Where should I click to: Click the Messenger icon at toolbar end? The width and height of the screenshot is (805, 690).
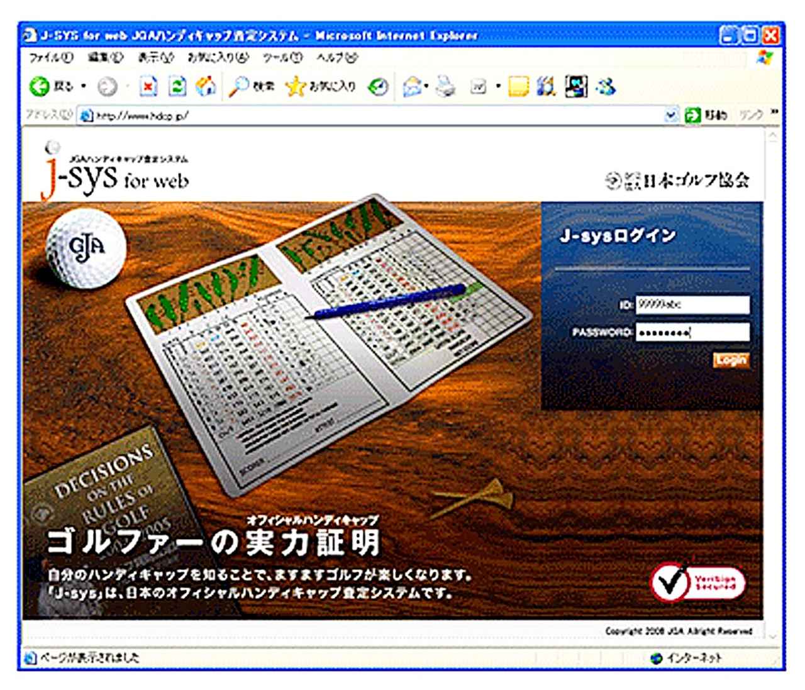(x=606, y=87)
